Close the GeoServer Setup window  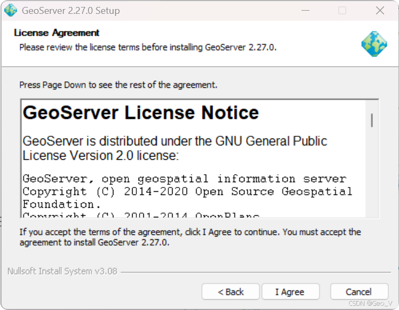(380, 11)
